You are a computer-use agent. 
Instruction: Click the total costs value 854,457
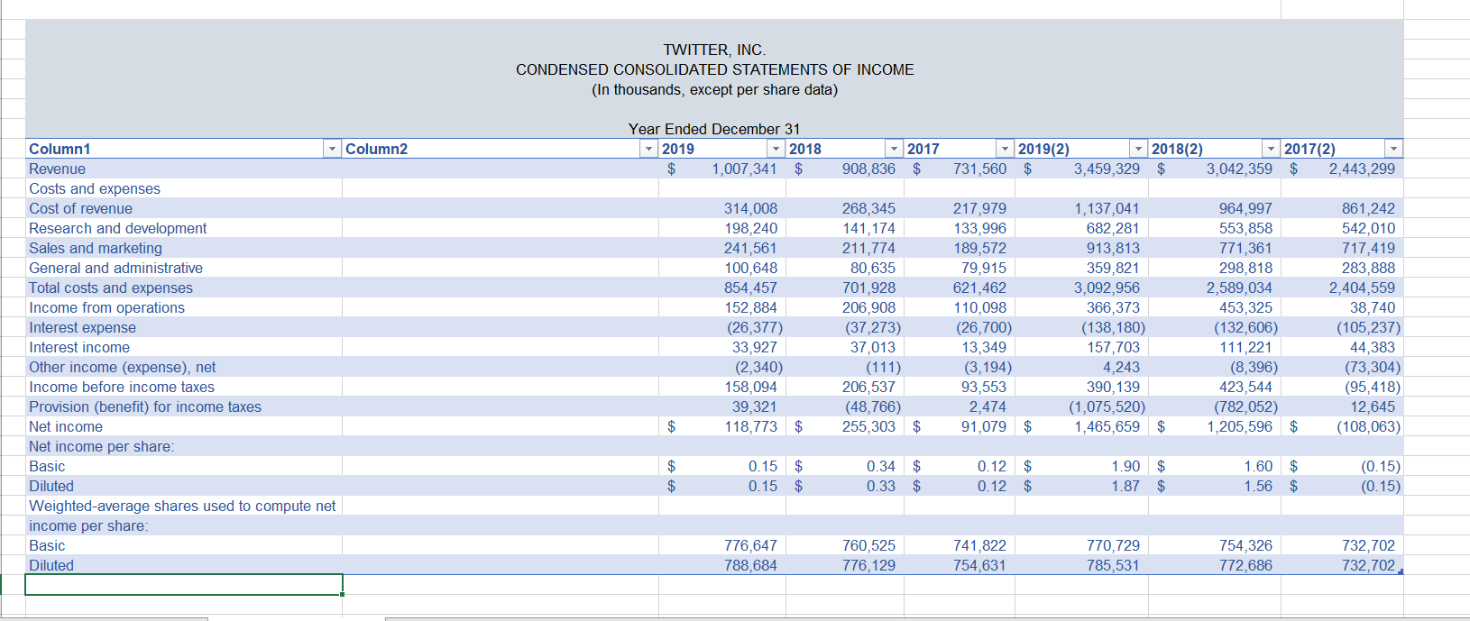750,288
